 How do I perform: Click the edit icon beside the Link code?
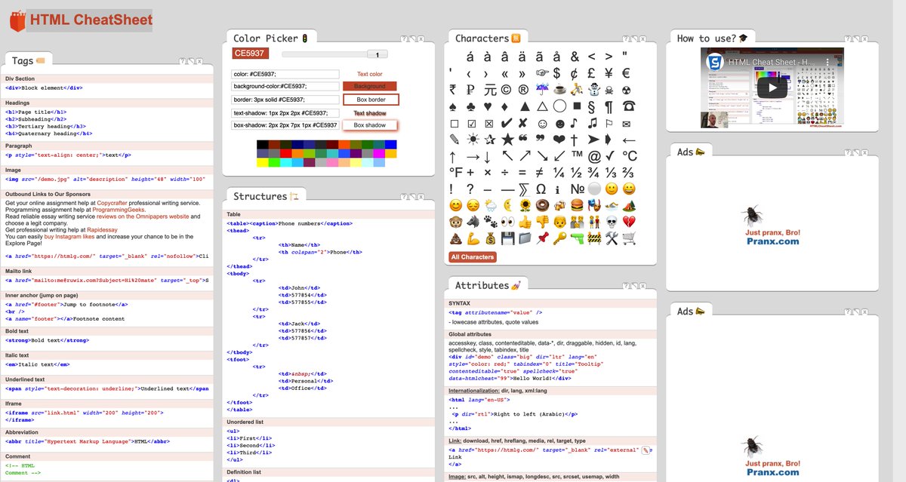[646, 451]
